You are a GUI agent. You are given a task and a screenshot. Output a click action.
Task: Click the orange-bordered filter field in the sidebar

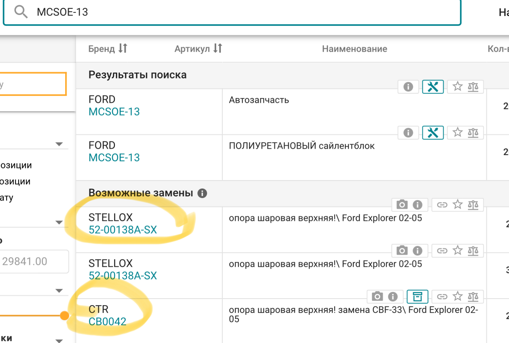click(33, 84)
